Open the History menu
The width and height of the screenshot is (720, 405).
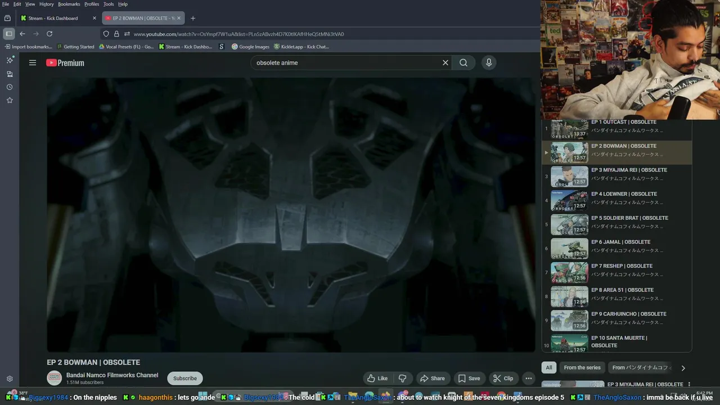tap(47, 4)
